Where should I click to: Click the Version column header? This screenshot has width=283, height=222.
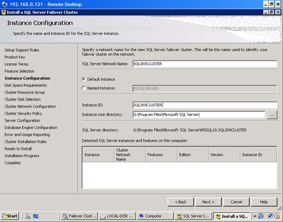point(224,154)
